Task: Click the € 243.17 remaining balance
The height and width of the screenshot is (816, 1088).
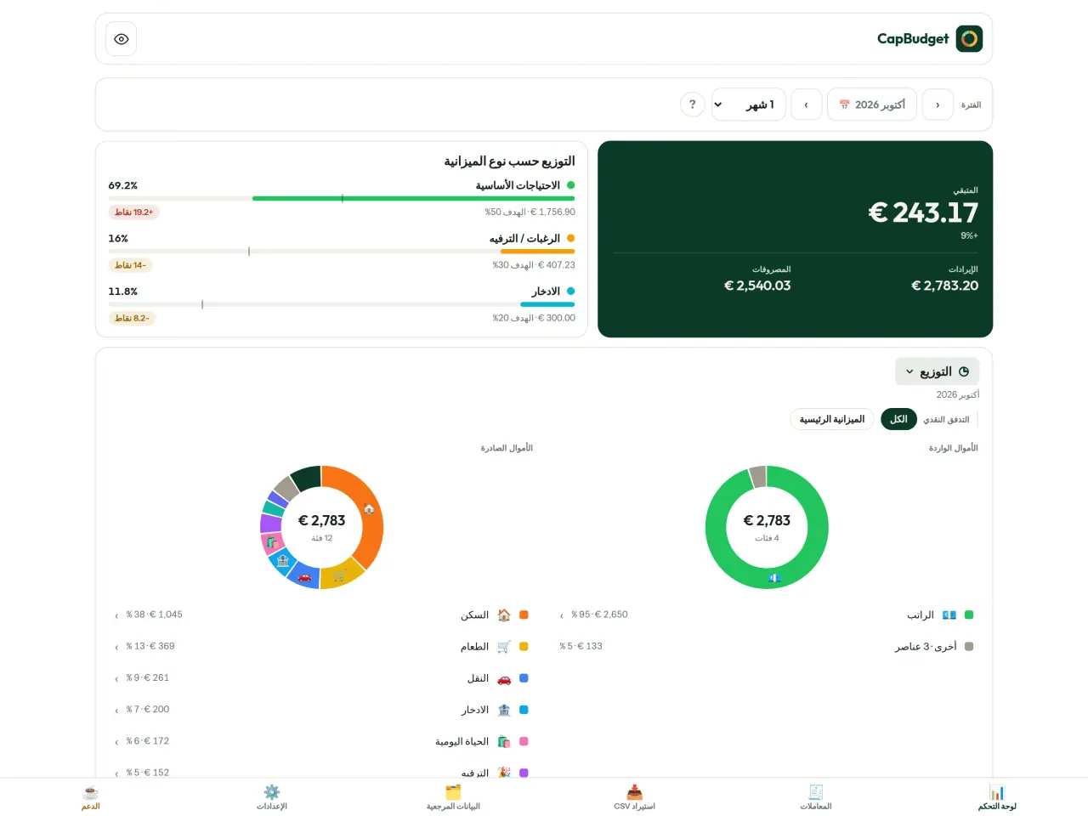Action: pyautogui.click(x=923, y=212)
